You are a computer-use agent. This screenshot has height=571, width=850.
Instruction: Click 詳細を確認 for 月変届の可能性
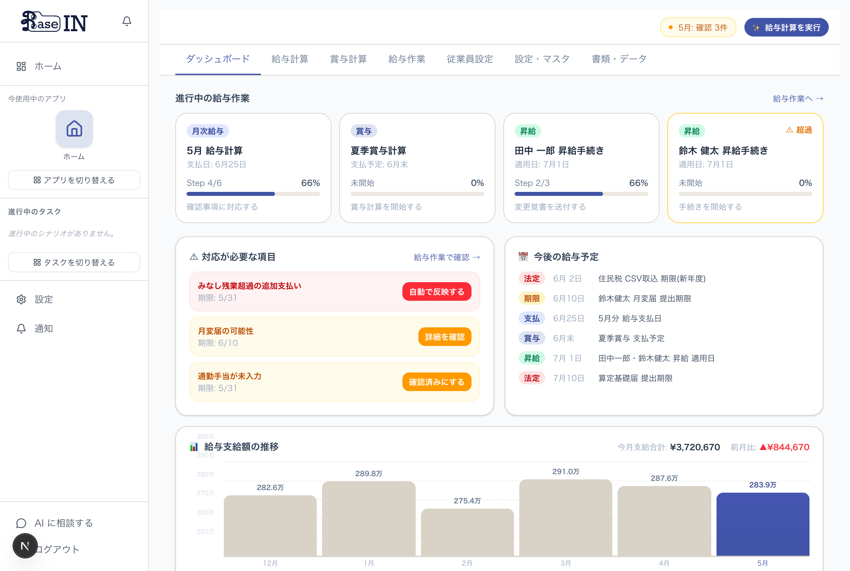445,337
